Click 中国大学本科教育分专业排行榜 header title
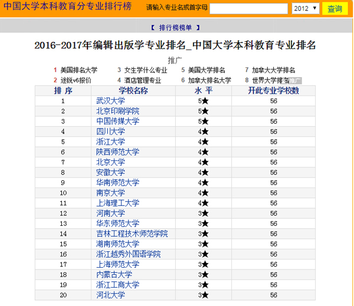Viewport: 354px width, 306px height. click(70, 8)
